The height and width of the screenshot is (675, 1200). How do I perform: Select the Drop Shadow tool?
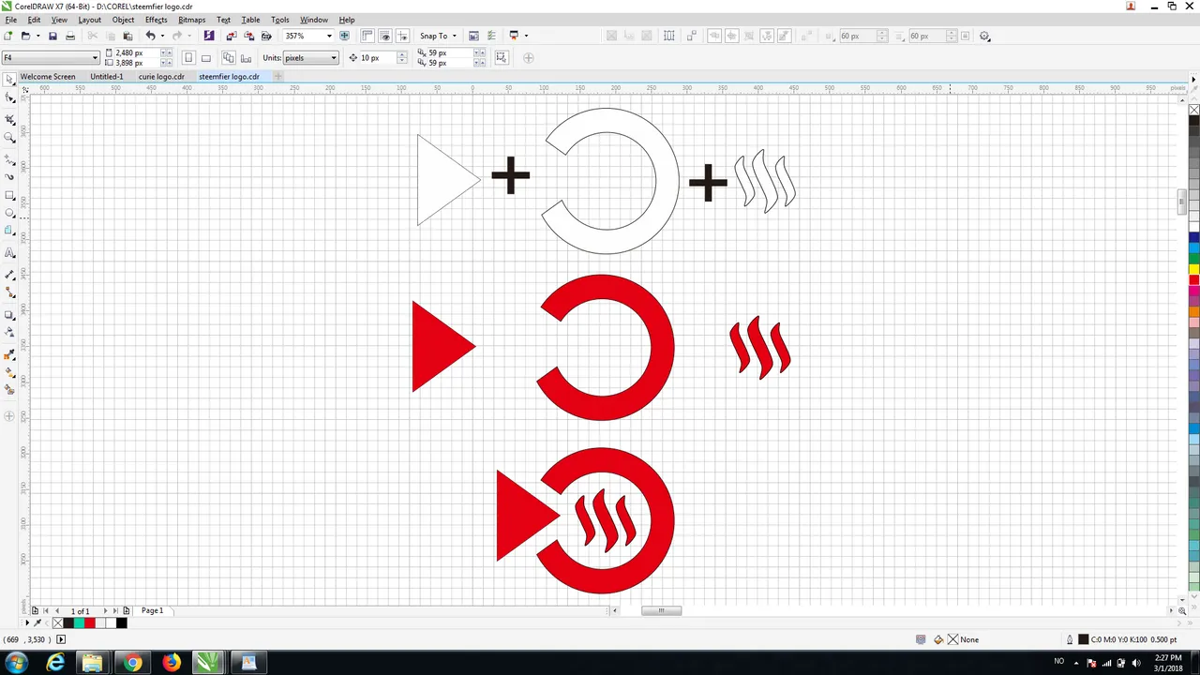(x=9, y=315)
